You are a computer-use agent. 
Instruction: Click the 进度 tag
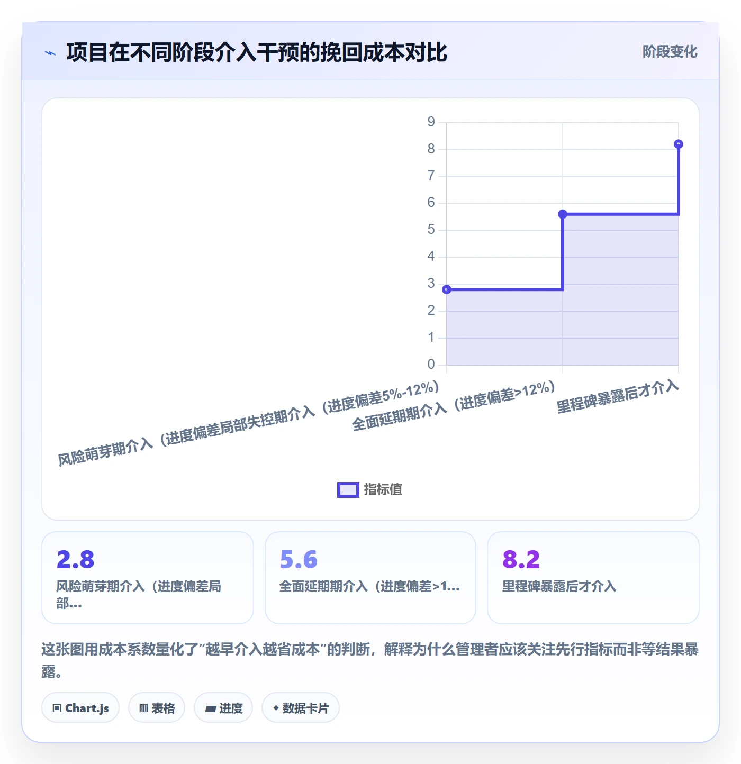click(223, 707)
